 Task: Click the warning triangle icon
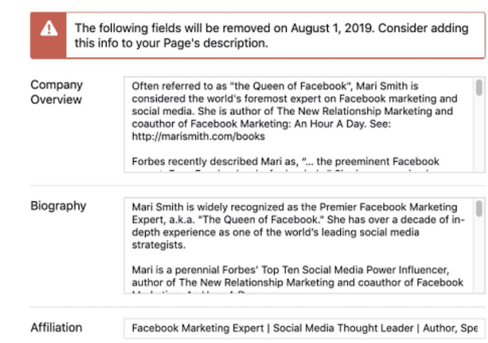click(x=49, y=29)
